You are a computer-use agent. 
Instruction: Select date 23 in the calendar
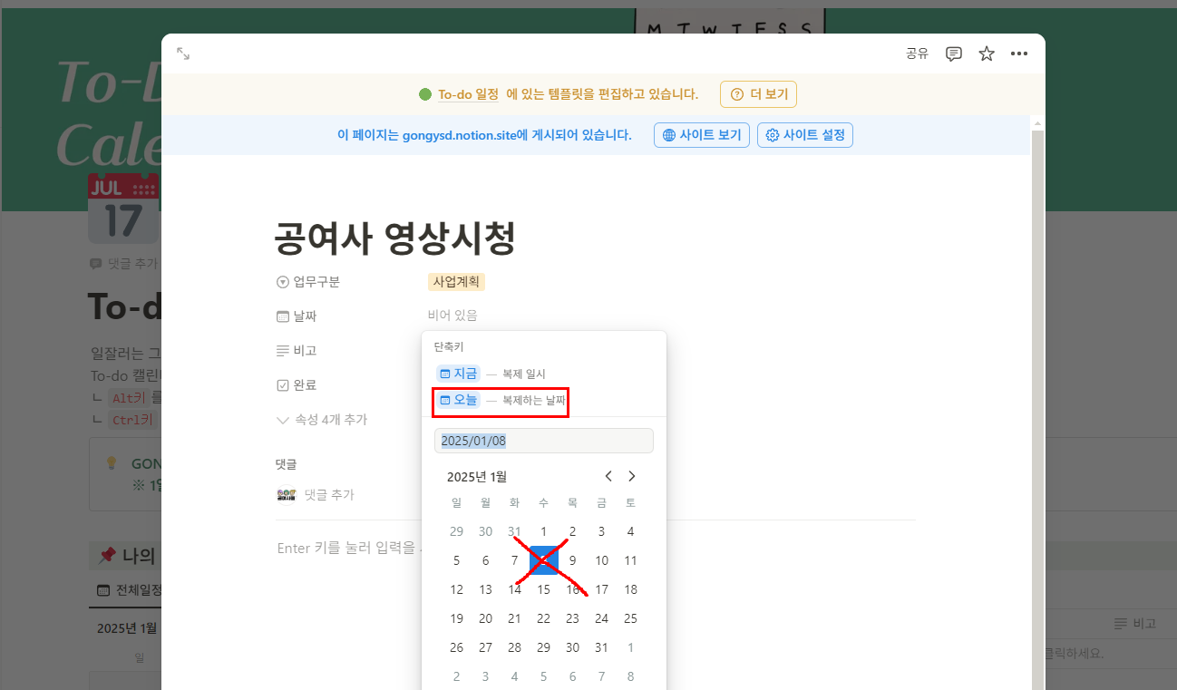click(x=572, y=618)
